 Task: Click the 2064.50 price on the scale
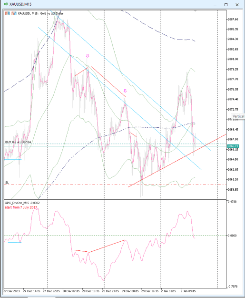[233, 159]
